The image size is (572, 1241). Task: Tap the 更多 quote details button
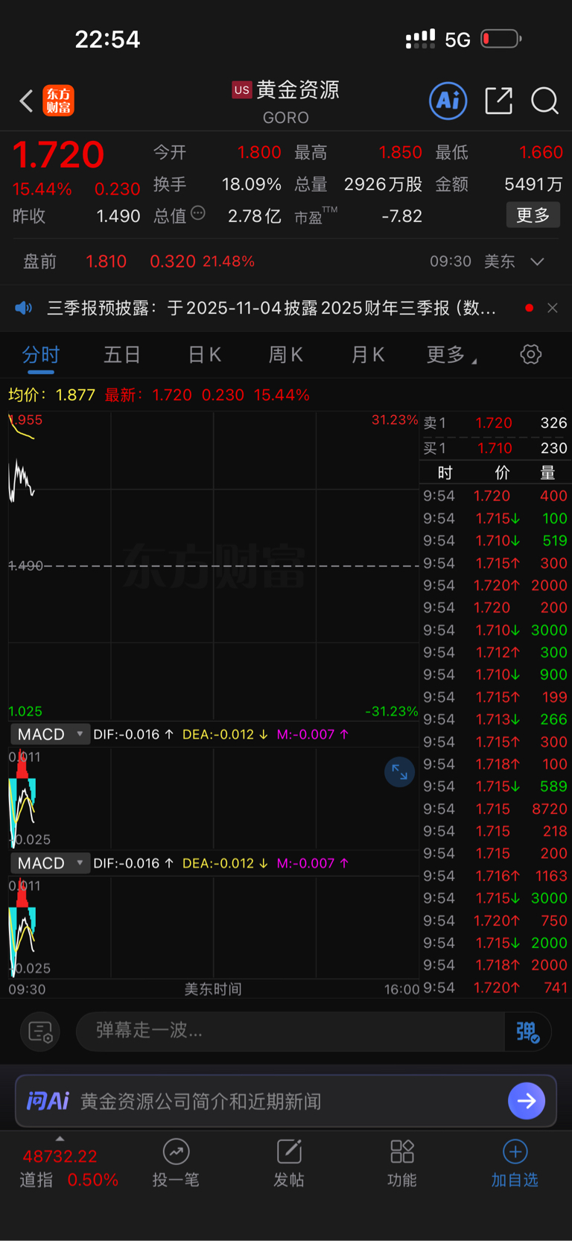point(533,215)
